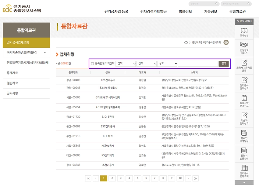The width and height of the screenshot is (259, 189).
Task: Click company name 4.19혁명희생자유족회
Action: click(108, 107)
